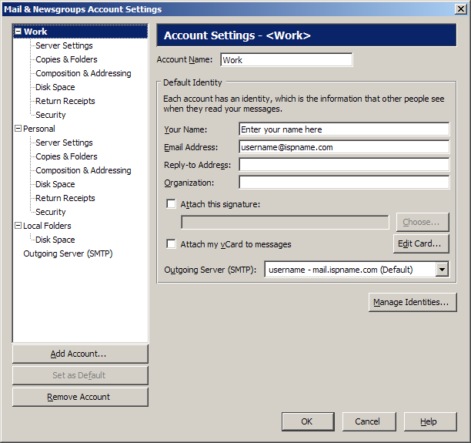This screenshot has width=471, height=443.
Task: Open the Outgoing Server (SMTP) dropdown
Action: coord(442,270)
